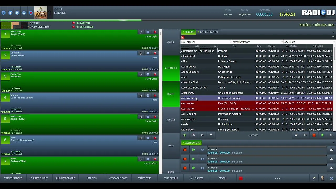
Task: Open the Any Subcategory dropdown
Action: (x=258, y=42)
